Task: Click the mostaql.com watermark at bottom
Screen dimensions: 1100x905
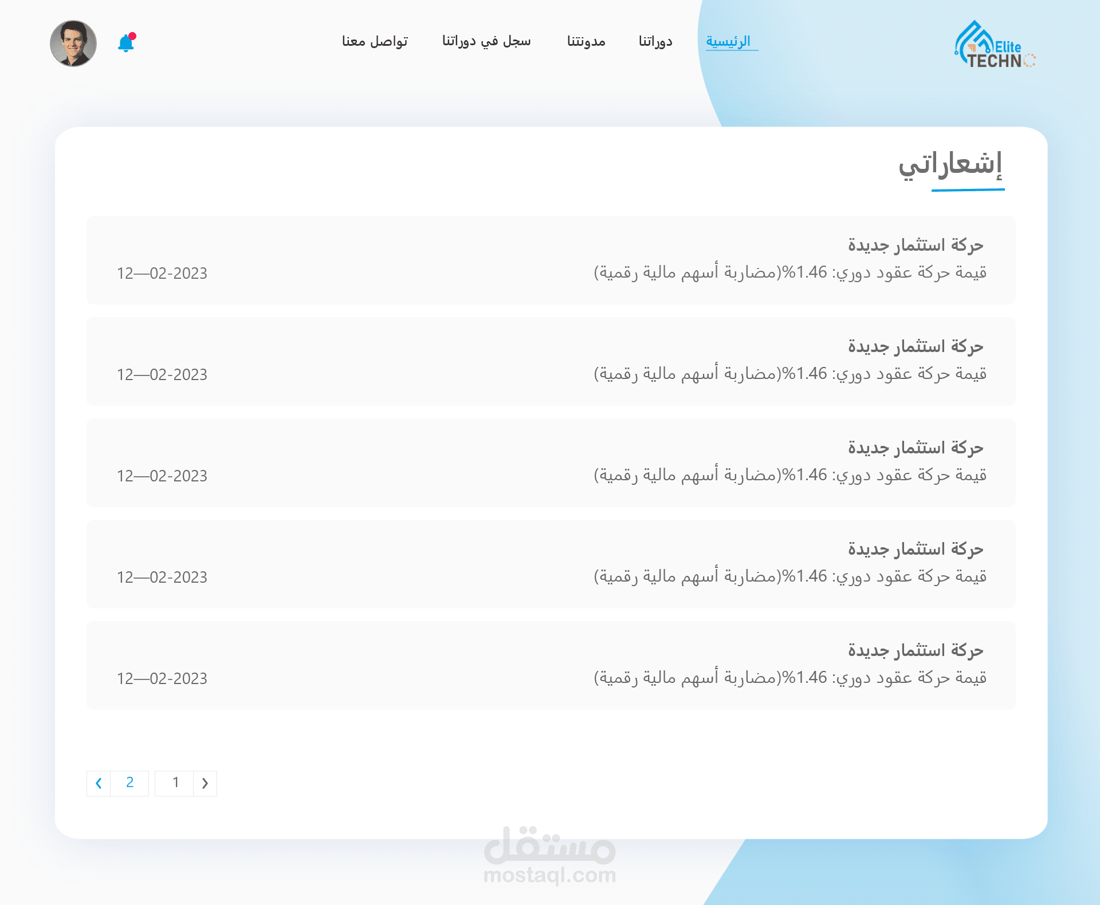Action: pyautogui.click(x=549, y=857)
